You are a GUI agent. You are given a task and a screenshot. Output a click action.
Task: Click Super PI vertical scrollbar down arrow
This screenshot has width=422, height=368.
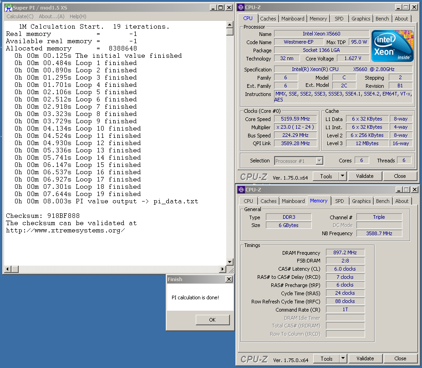229,262
